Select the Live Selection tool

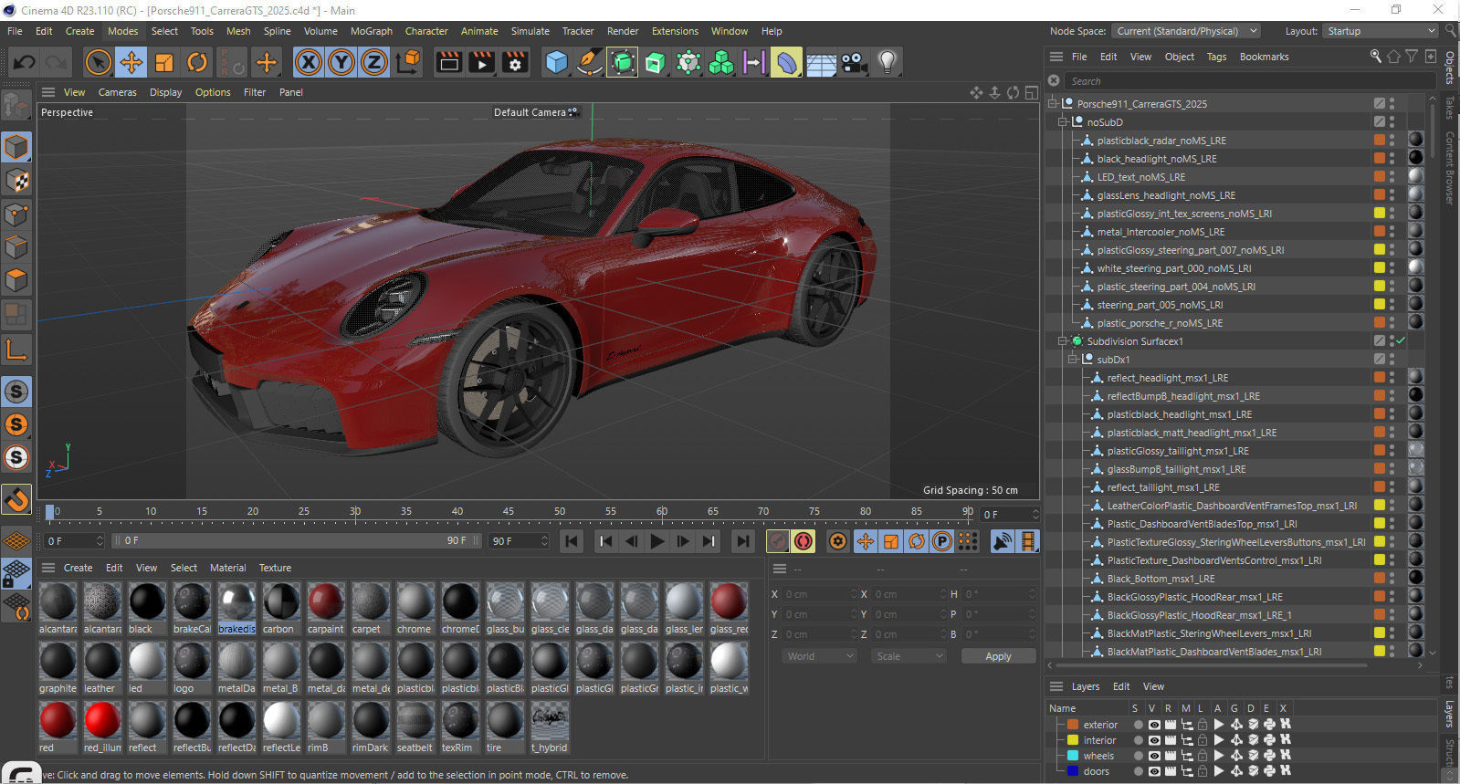click(x=98, y=62)
